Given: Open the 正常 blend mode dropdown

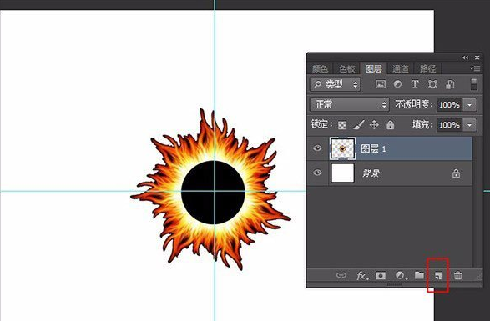Looking at the screenshot, I should click(350, 104).
